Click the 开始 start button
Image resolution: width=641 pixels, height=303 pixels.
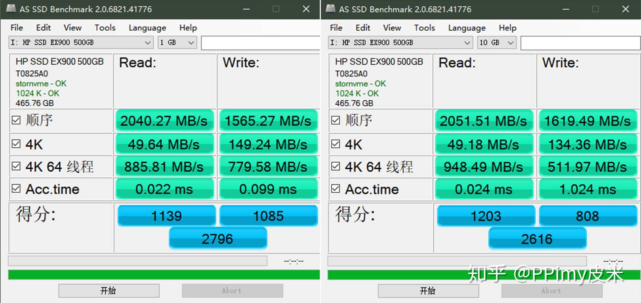[109, 290]
